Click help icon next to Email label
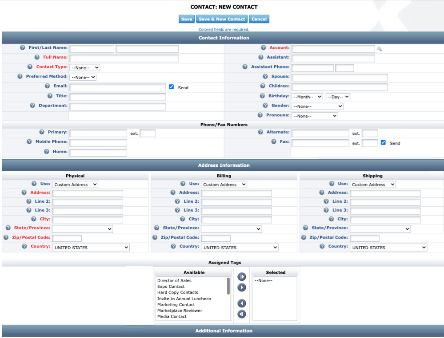 coord(47,86)
